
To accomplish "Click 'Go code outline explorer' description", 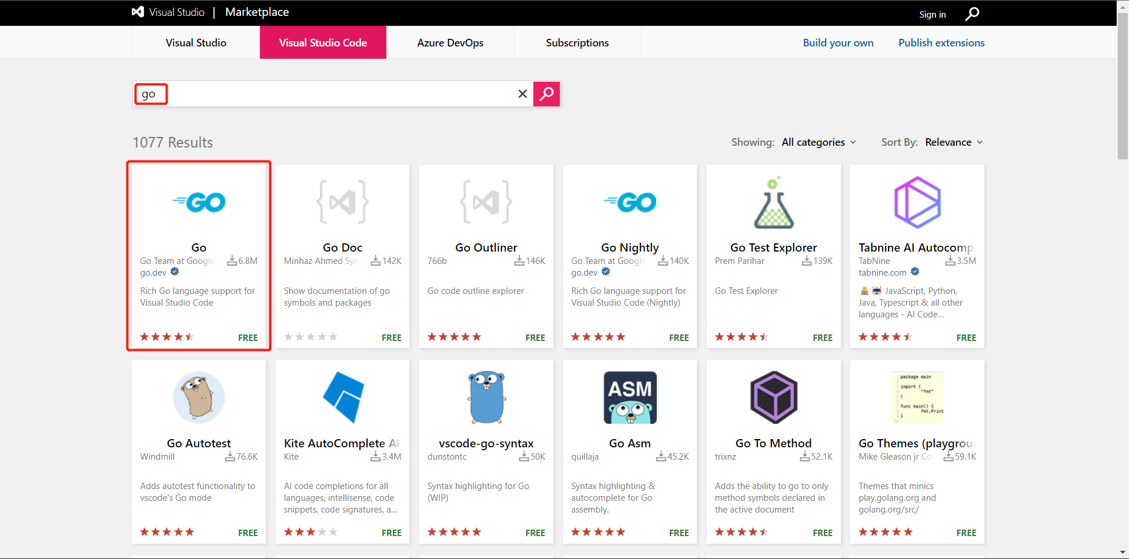I will [476, 290].
